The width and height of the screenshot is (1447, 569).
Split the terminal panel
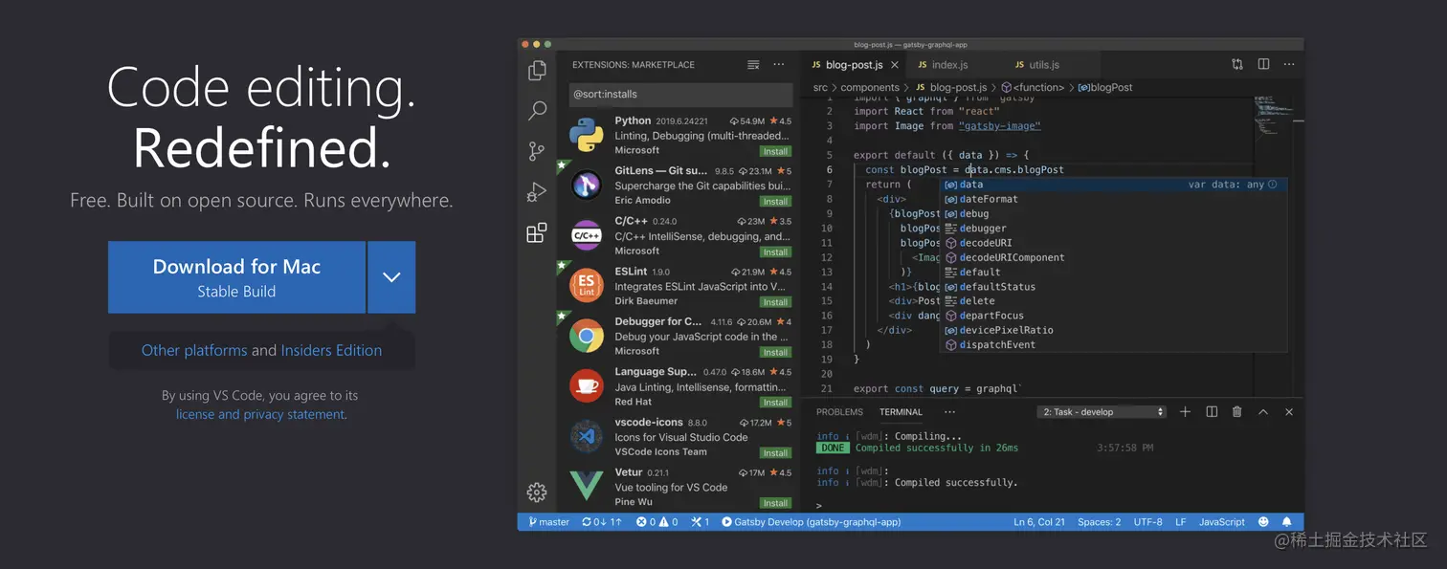(1212, 411)
